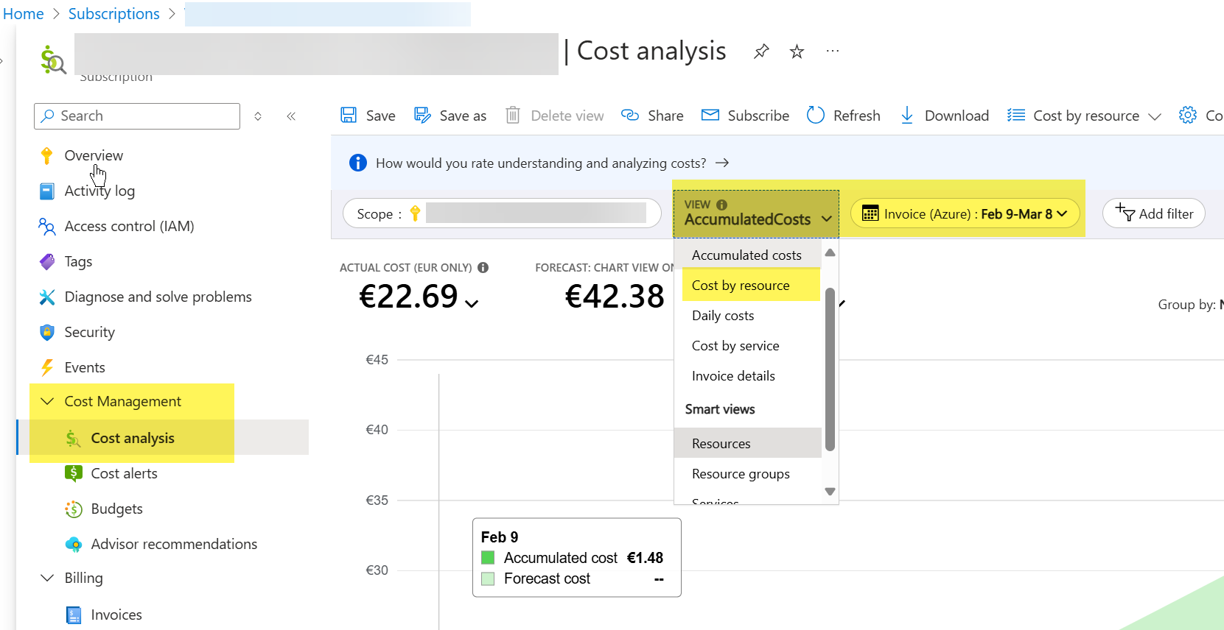1224x630 pixels.
Task: Click the Delete view trash icon
Action: pos(513,115)
